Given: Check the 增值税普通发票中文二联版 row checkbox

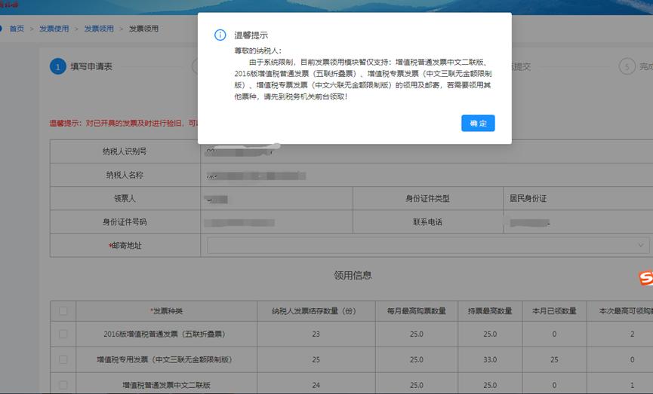Looking at the screenshot, I should 63,385.
